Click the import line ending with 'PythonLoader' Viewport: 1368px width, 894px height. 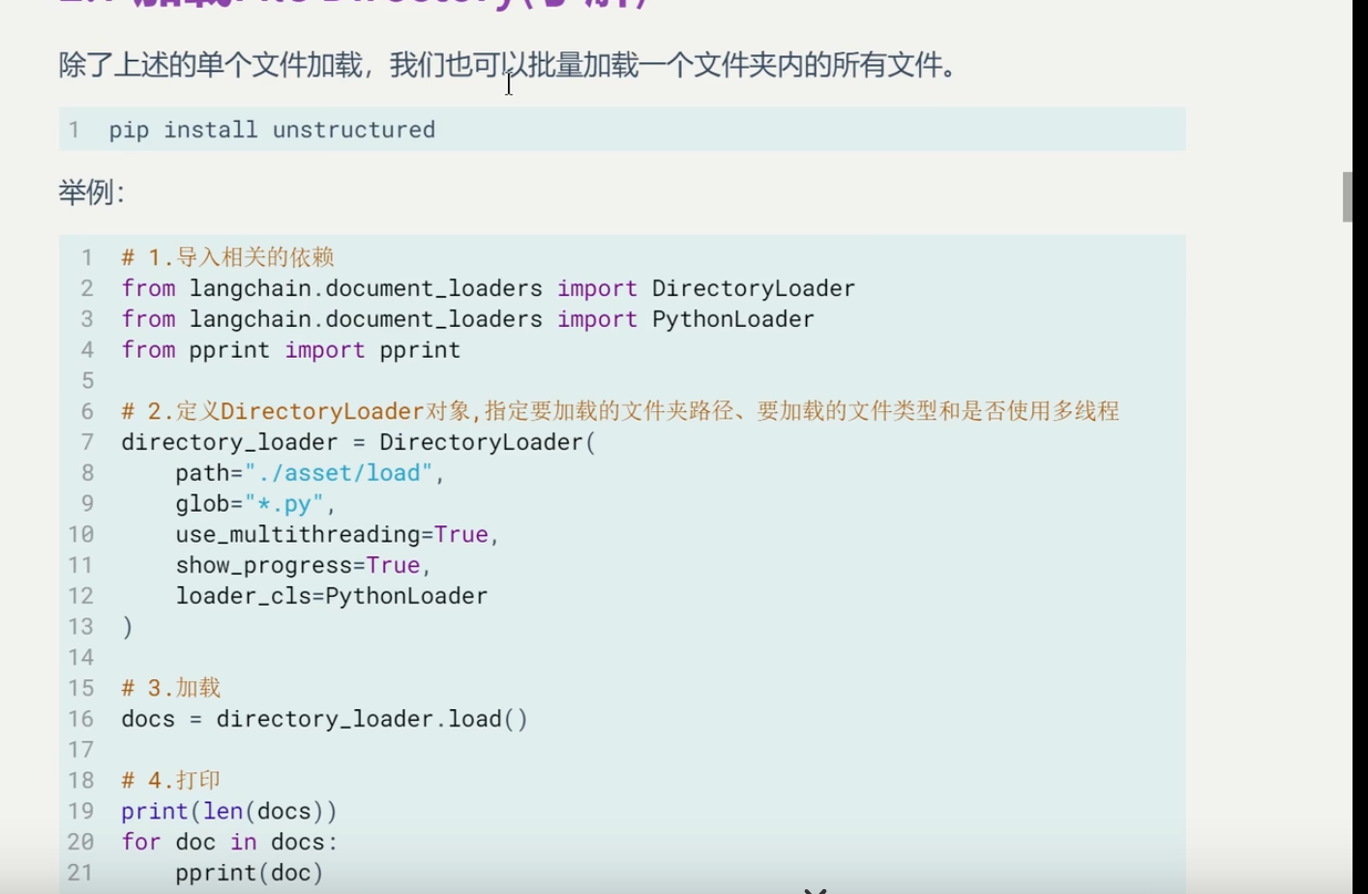[x=467, y=319]
